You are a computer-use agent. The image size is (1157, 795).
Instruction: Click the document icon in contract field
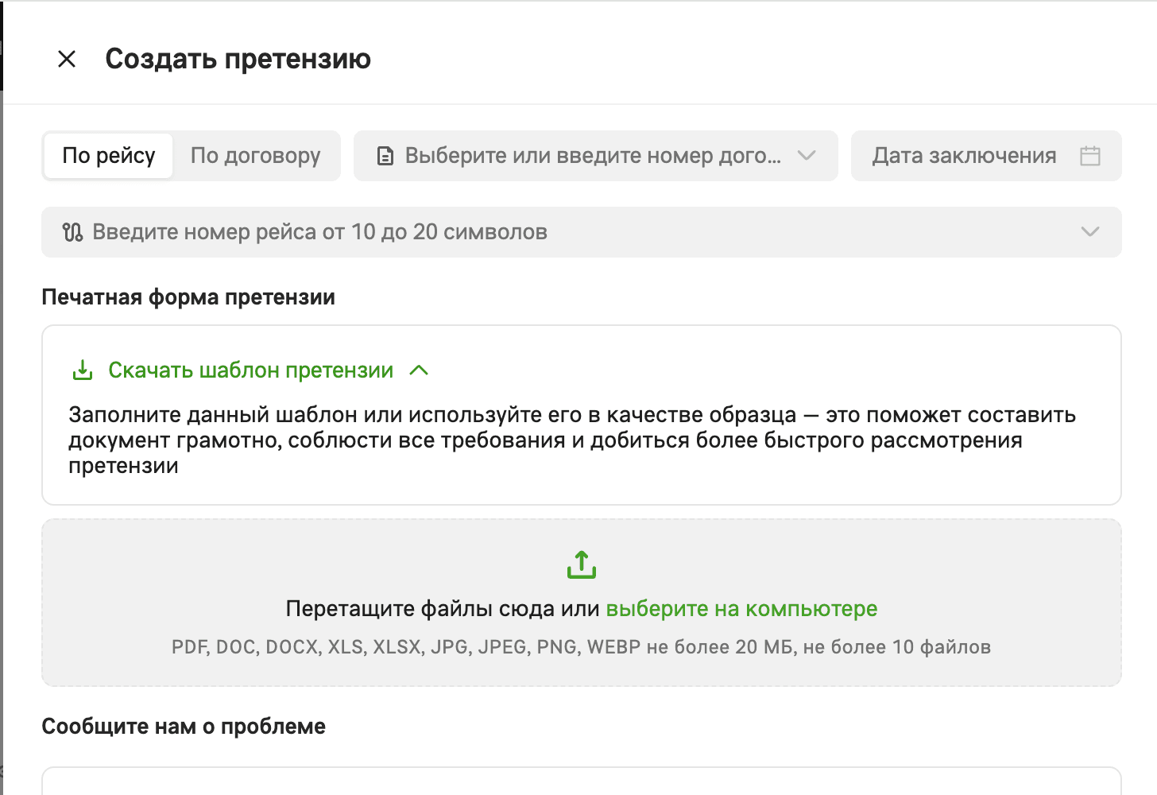tap(385, 156)
